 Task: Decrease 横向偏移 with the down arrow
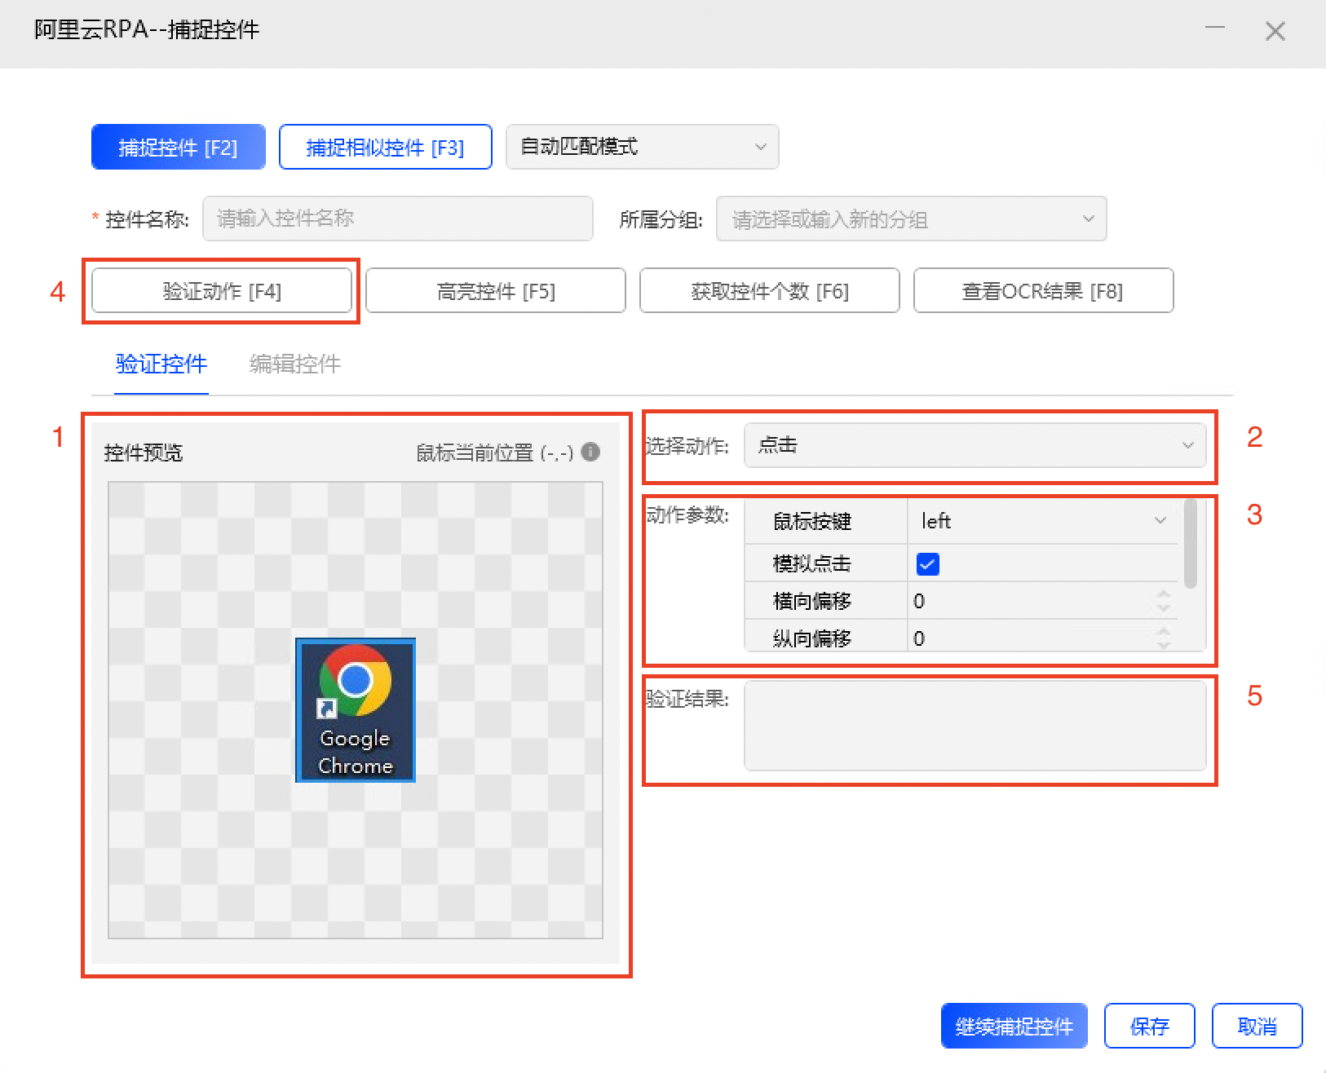point(1164,608)
